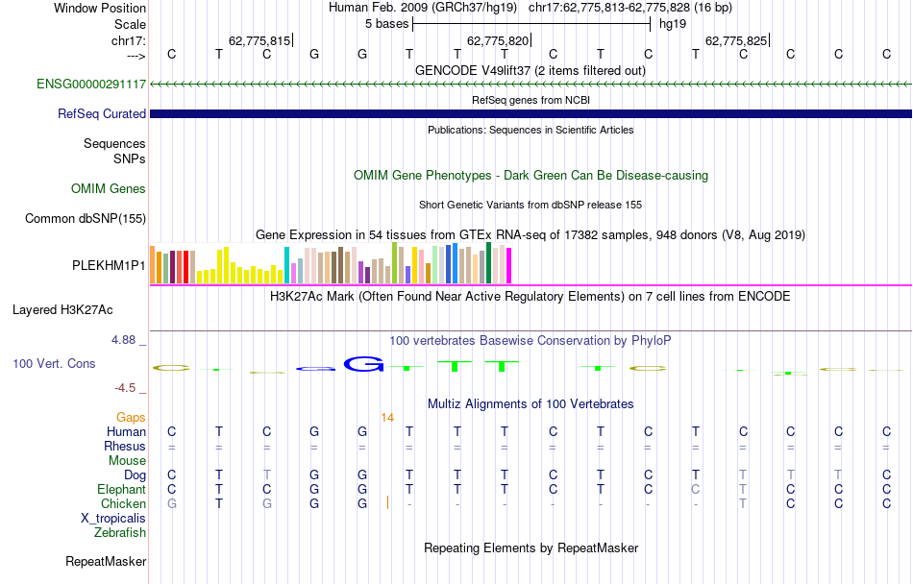Open the RefSeq Curated track label

click(102, 114)
